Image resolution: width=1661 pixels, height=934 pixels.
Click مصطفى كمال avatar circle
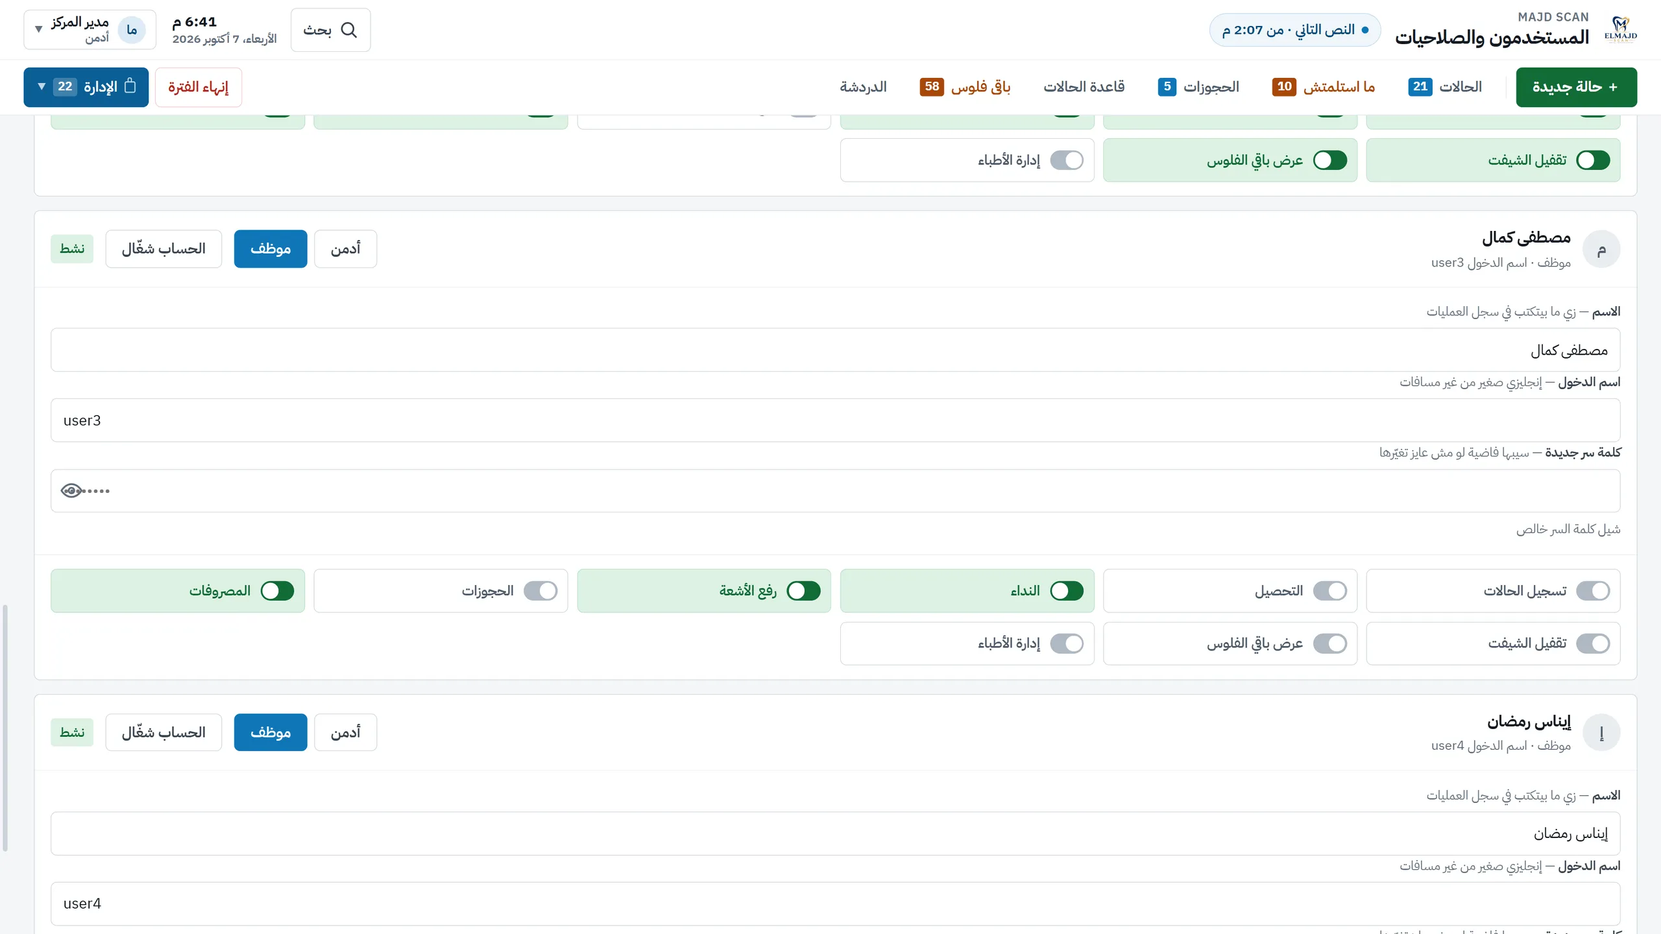pyautogui.click(x=1601, y=249)
